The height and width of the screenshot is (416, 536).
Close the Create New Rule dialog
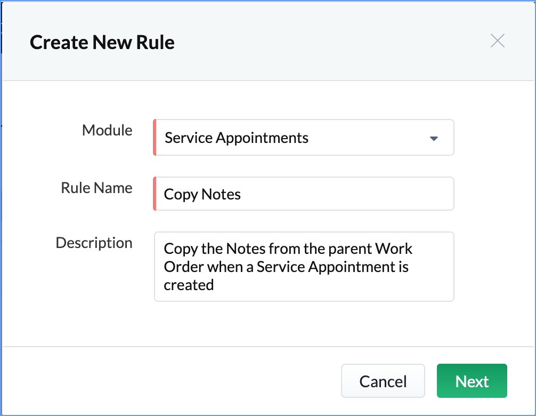(x=497, y=41)
